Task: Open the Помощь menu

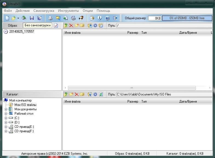Action: [x=103, y=11]
